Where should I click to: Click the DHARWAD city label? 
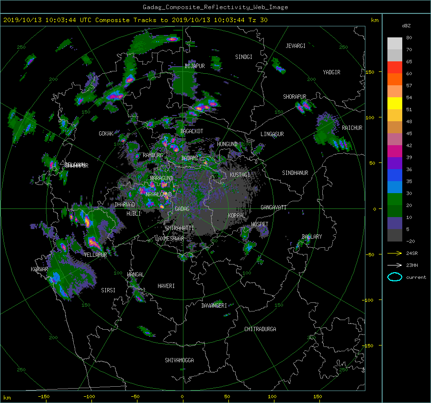pyautogui.click(x=125, y=205)
